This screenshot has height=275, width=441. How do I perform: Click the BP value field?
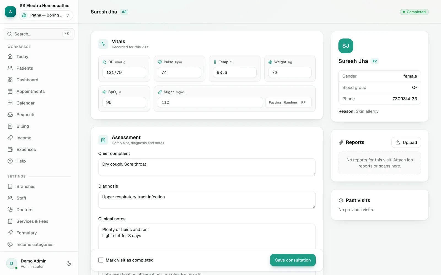tap(124, 73)
